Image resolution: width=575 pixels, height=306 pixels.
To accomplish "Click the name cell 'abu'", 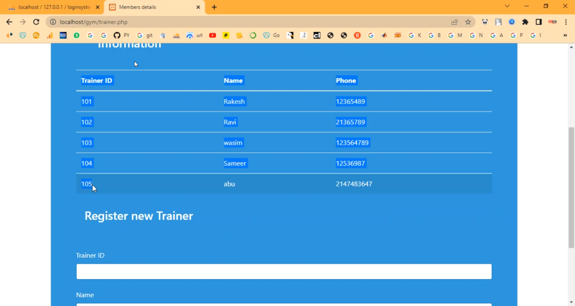I will (229, 184).
